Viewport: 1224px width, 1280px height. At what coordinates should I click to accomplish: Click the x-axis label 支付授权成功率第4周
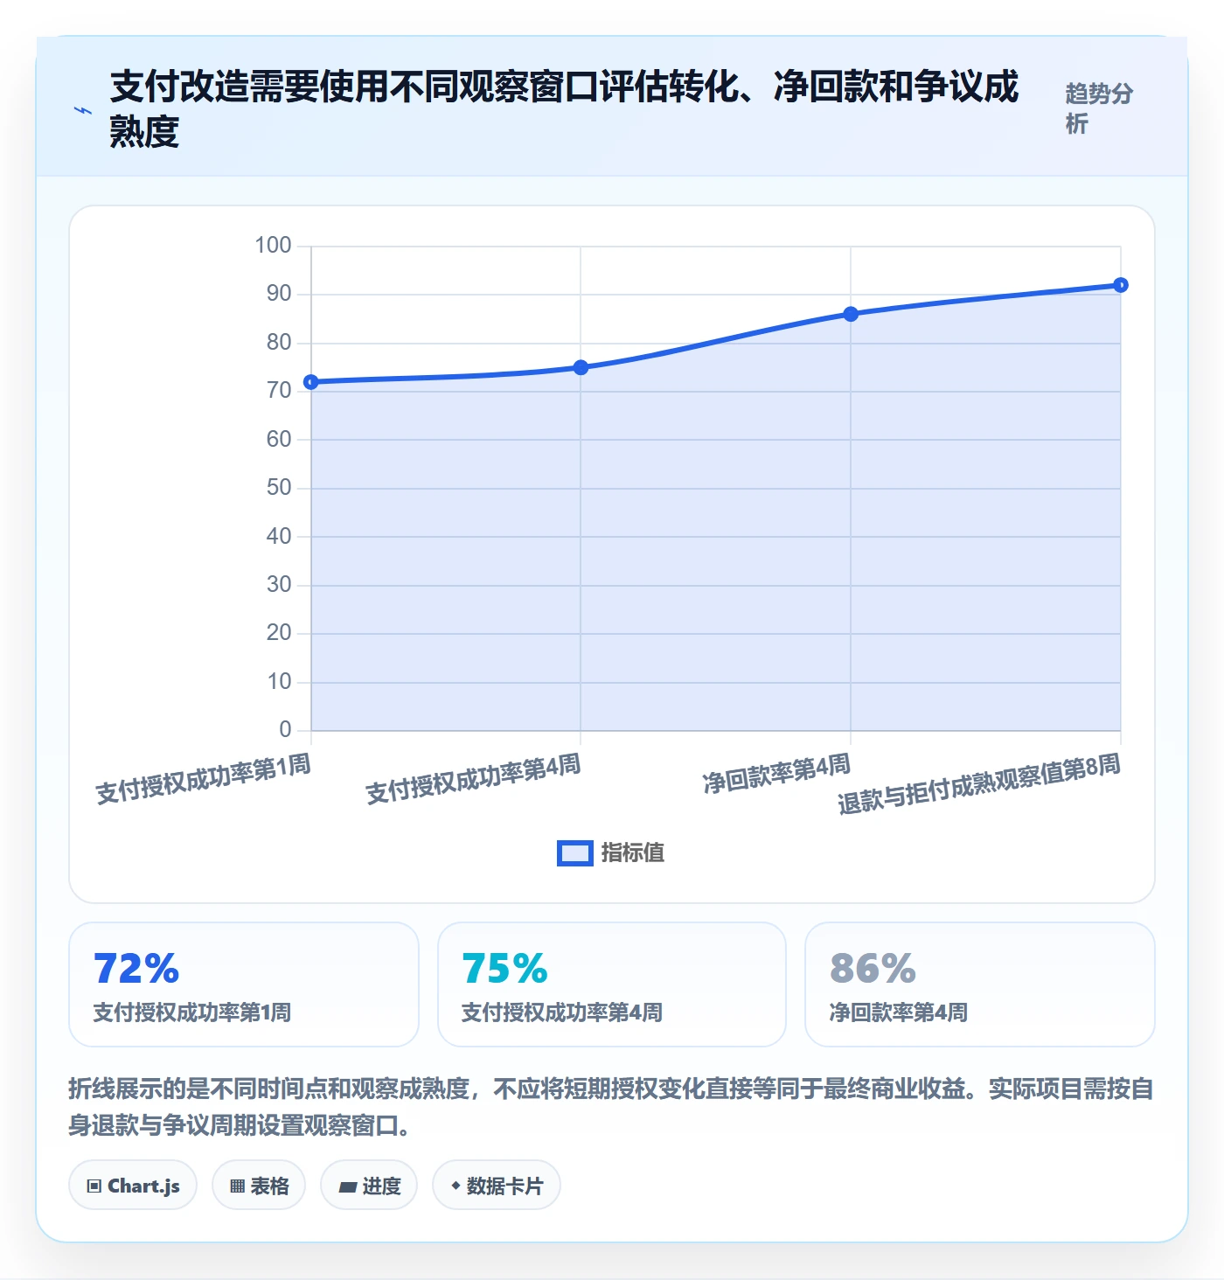[473, 779]
